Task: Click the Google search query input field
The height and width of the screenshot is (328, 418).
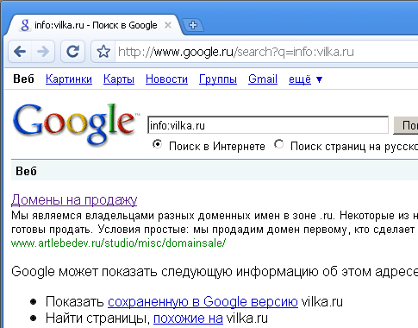Action: coord(268,125)
